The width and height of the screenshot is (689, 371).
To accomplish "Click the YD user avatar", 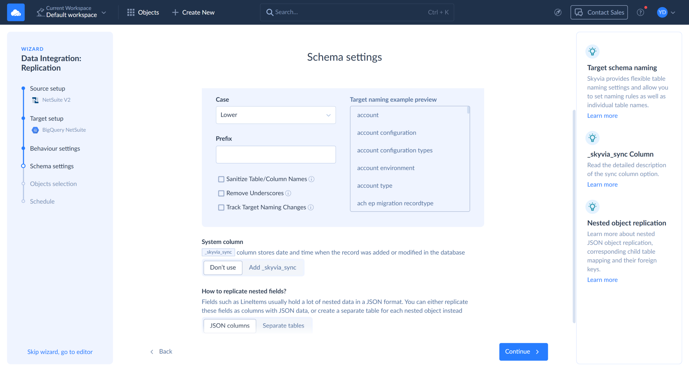I will pos(662,12).
